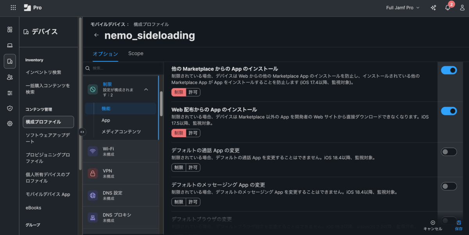Image resolution: width=469 pixels, height=235 pixels.
Task: Open the shield security icon
Action: click(x=10, y=108)
